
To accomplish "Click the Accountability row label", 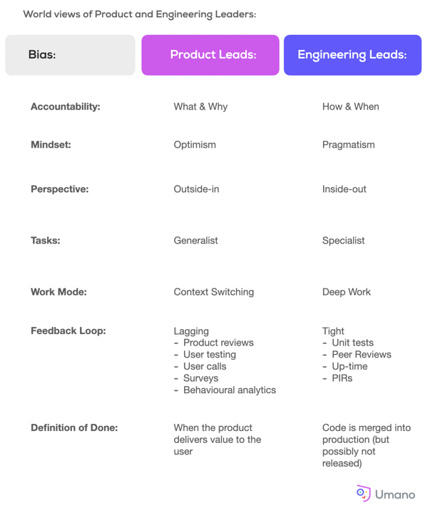I will pyautogui.click(x=66, y=107).
